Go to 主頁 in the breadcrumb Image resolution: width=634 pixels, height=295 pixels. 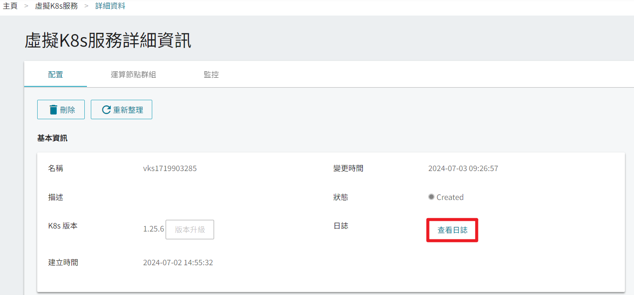coord(10,6)
